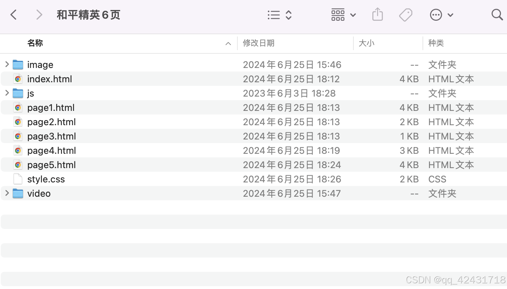Click the search magnifier icon
This screenshot has height=289, width=507.
click(x=497, y=15)
